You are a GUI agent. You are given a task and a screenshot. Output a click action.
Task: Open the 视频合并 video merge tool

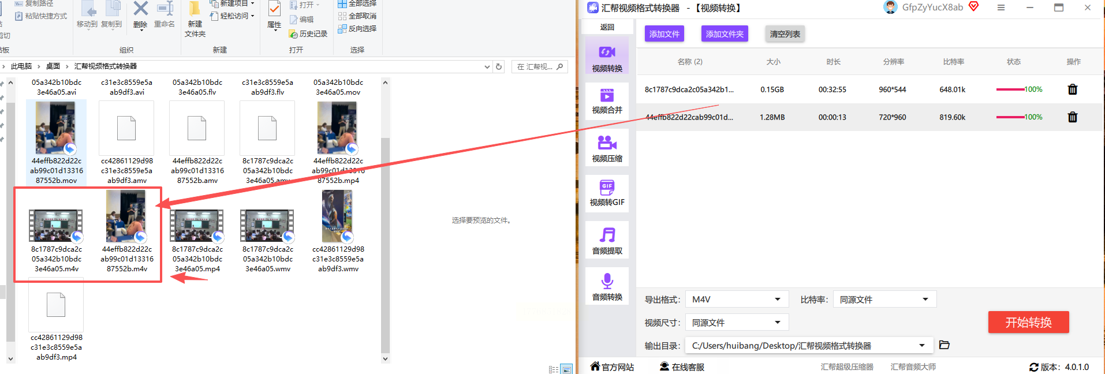[x=607, y=102]
